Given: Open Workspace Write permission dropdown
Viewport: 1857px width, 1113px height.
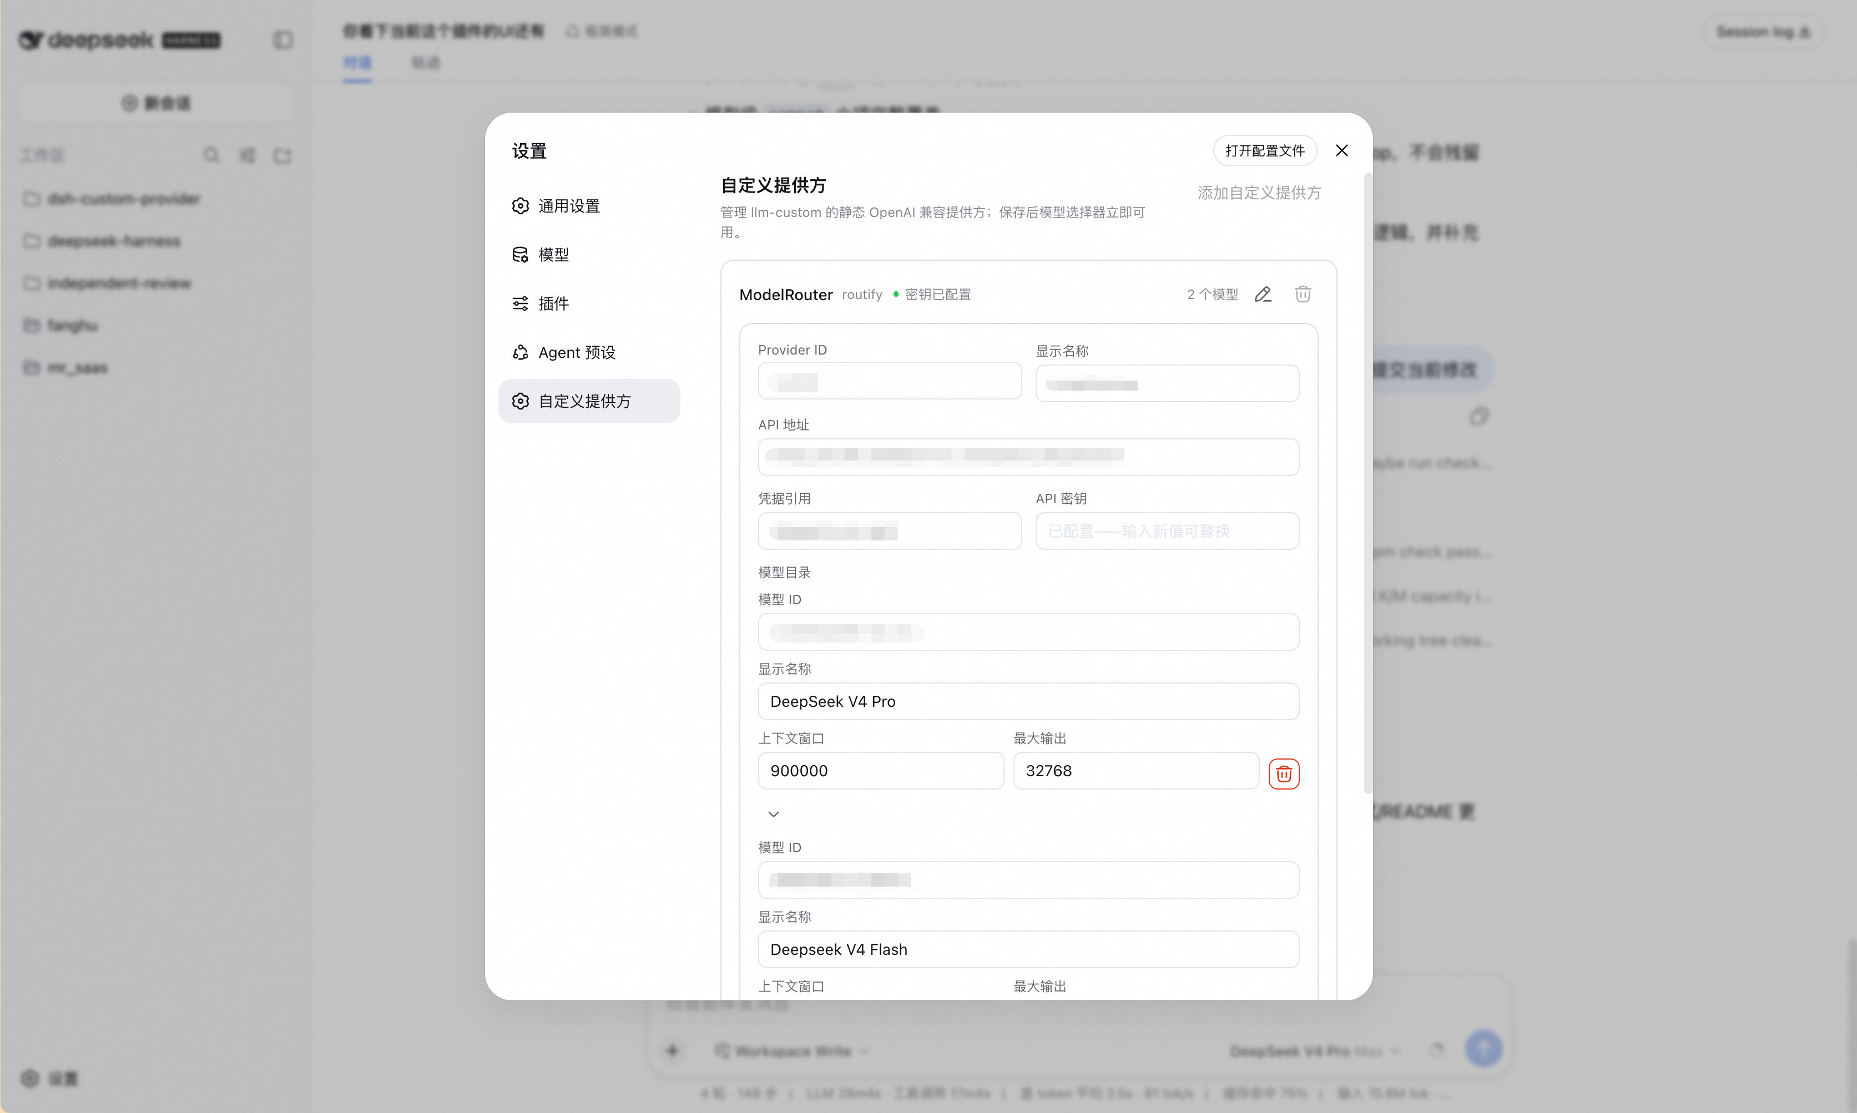Looking at the screenshot, I should point(792,1051).
